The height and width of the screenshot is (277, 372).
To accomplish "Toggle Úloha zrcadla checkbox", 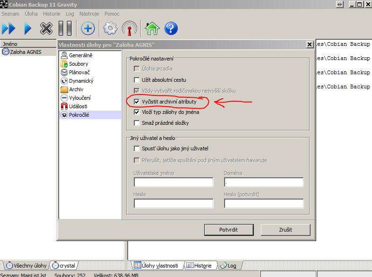I will click(137, 69).
